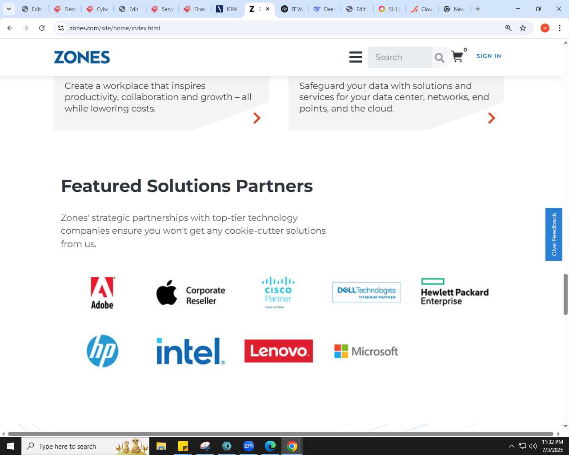Click the address bar URL
The image size is (569, 455).
[115, 28]
